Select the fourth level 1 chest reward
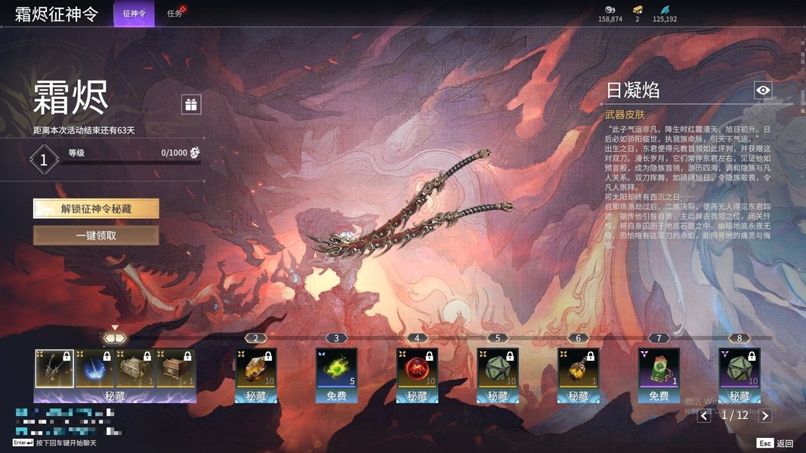Screen dimensions: 806x453 pyautogui.click(x=175, y=368)
